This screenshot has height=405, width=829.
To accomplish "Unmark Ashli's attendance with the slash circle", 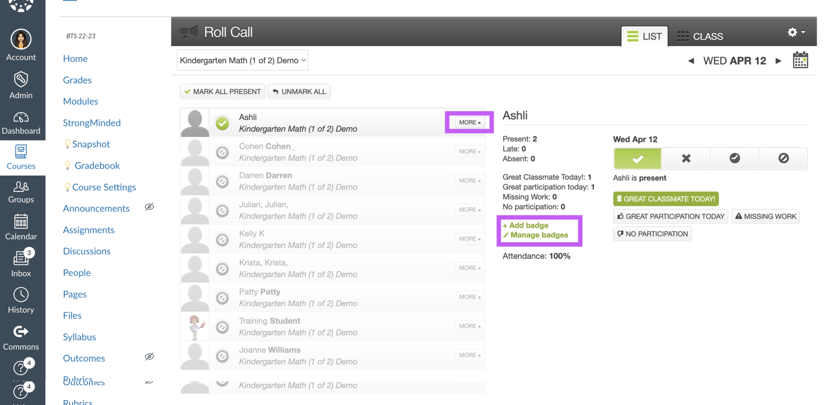I will [x=783, y=158].
